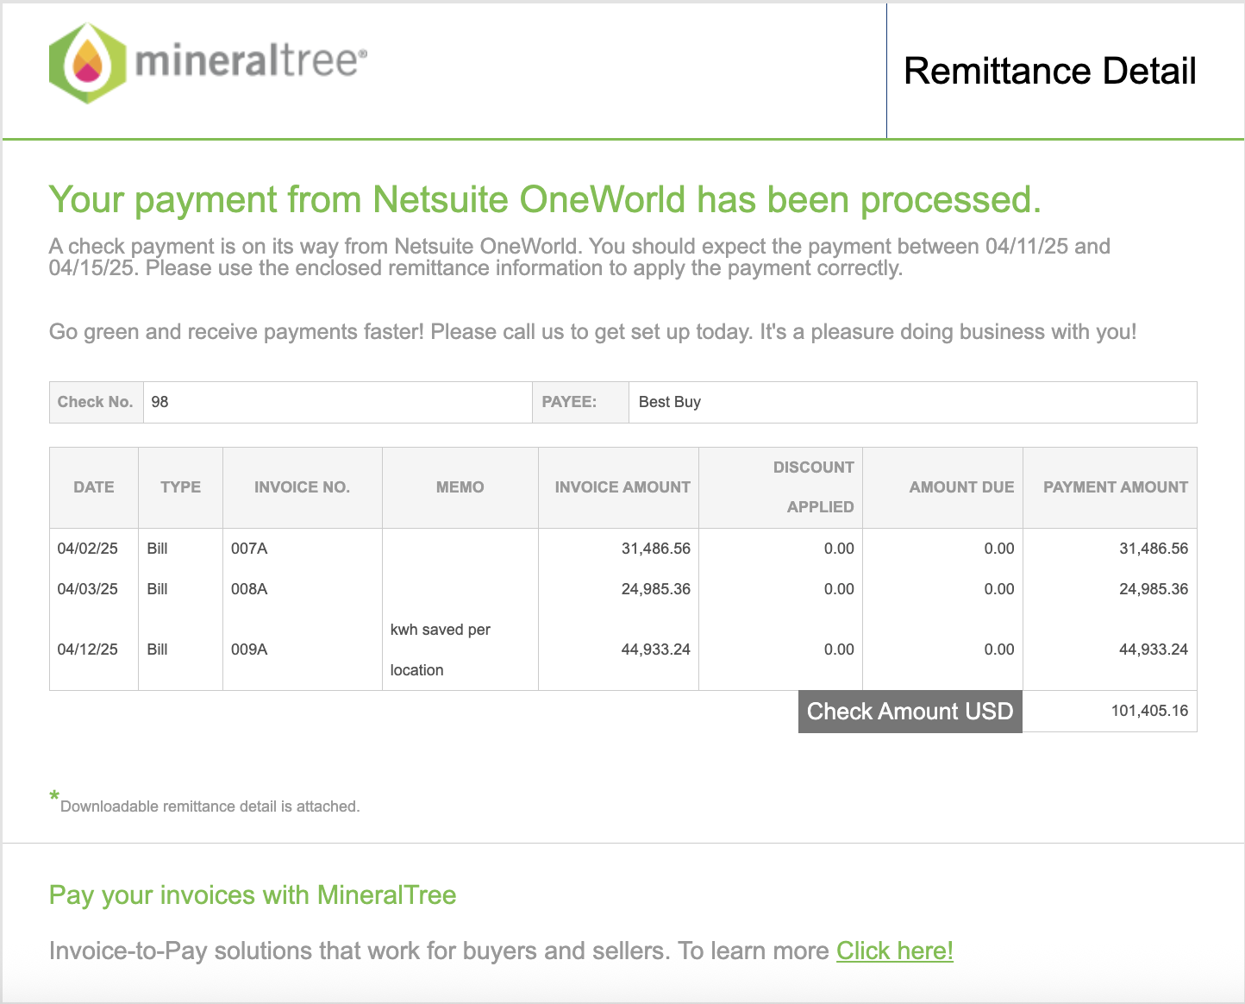Click the payee name "Best Buy"
Image resolution: width=1245 pixels, height=1004 pixels.
pyautogui.click(x=670, y=402)
